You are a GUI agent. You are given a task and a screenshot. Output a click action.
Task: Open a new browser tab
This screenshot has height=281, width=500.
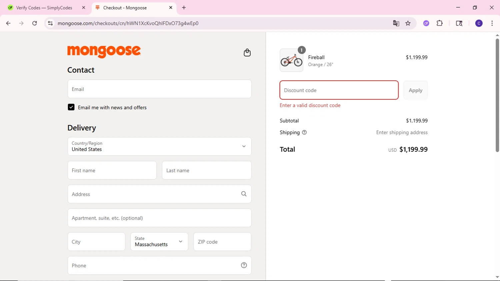(x=184, y=8)
